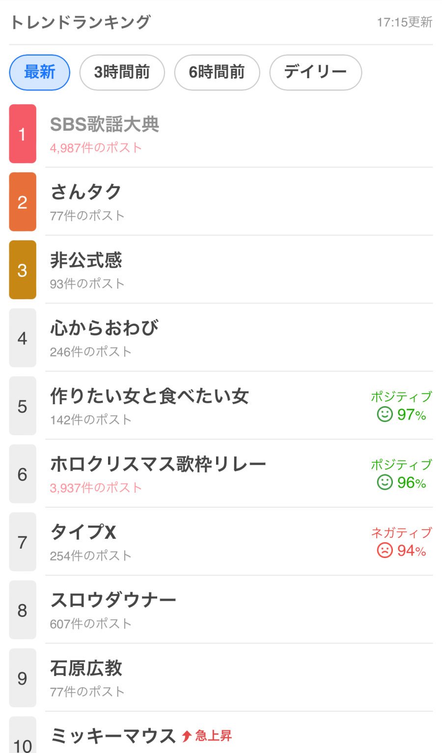The image size is (442, 753).
Task: Switch to the 3時間前 tab
Action: click(122, 72)
